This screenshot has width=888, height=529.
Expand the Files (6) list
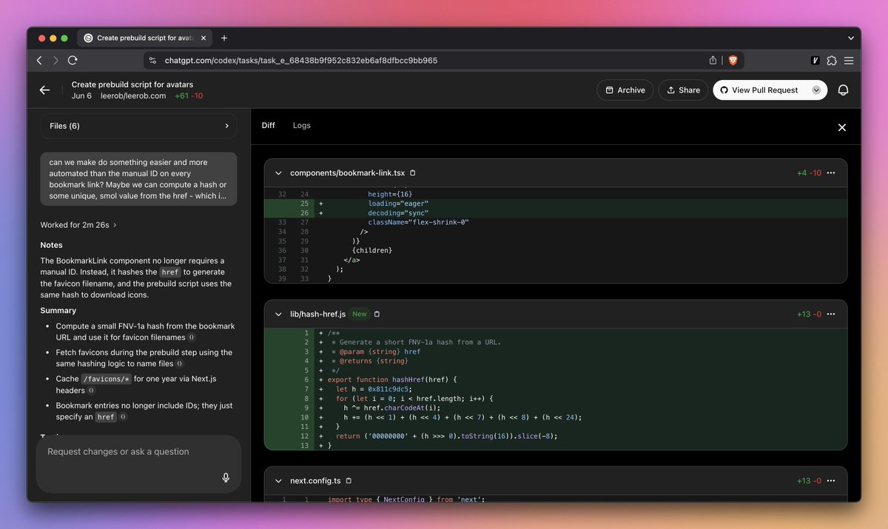(138, 126)
